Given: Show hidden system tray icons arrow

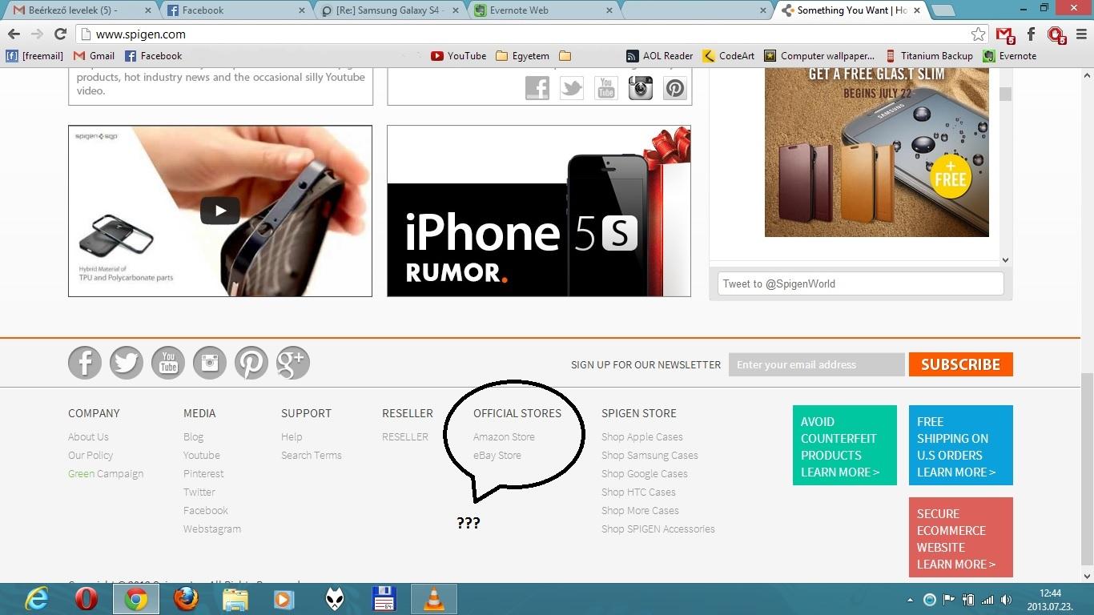Looking at the screenshot, I should pos(910,600).
